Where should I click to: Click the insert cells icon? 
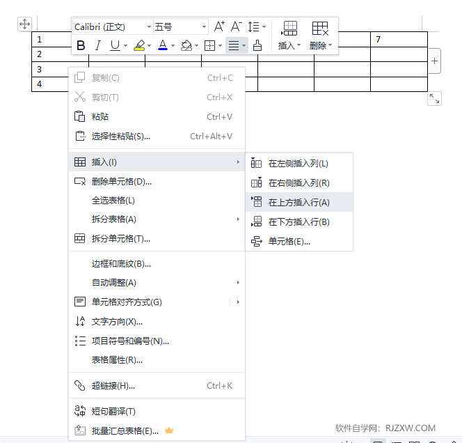coord(256,241)
